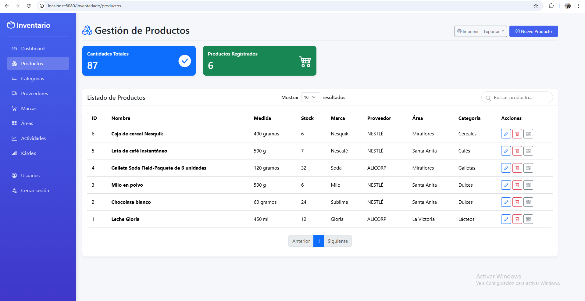Edit the Caja de cereal Nesquik product
The image size is (585, 301).
pos(506,134)
